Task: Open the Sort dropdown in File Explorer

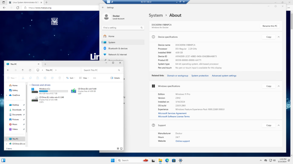Action: [71, 78]
